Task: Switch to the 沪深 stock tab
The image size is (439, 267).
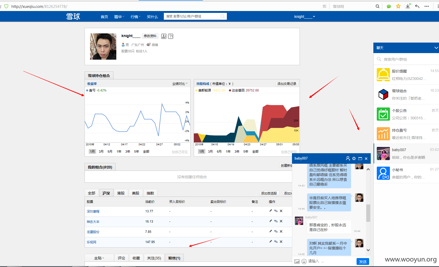Action: click(106, 193)
